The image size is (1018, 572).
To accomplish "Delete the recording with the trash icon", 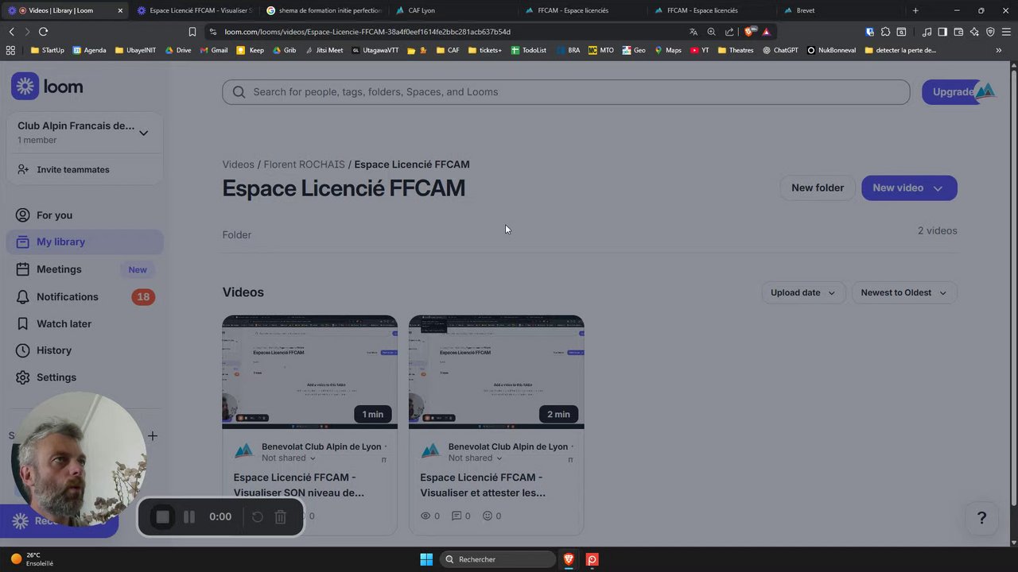I will pos(280,517).
